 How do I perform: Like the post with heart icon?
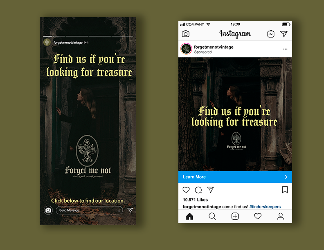click(186, 190)
